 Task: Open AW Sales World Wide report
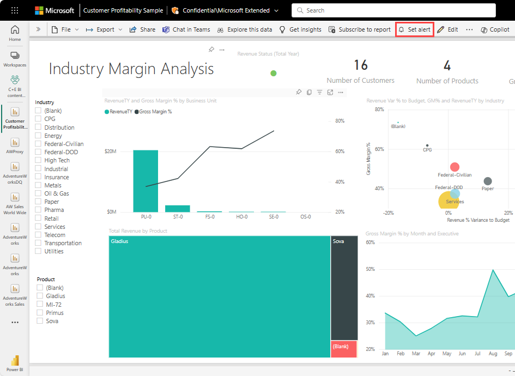(x=15, y=204)
